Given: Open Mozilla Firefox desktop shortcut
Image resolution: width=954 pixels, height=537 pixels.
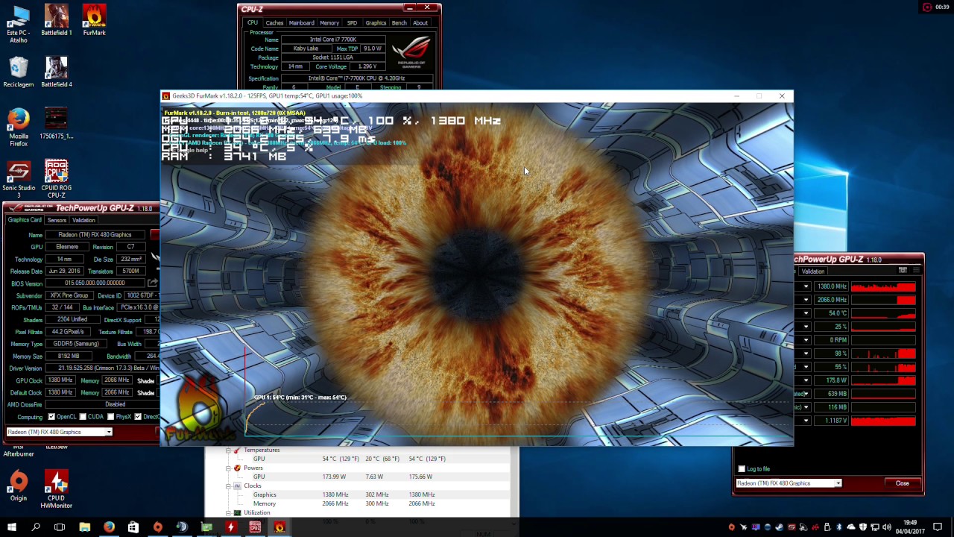Looking at the screenshot, I should [x=19, y=128].
